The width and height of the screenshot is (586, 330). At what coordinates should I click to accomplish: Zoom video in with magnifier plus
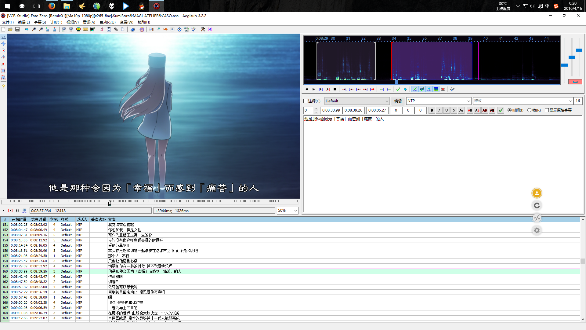coord(34,29)
